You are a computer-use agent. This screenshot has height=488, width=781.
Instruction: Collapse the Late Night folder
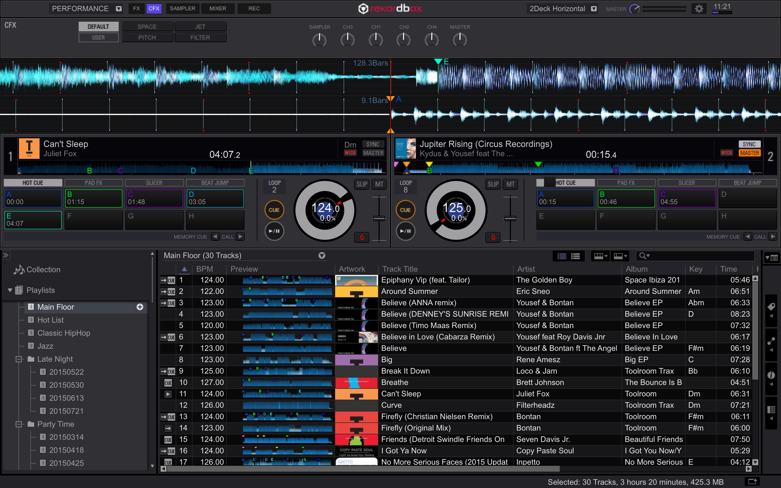pyautogui.click(x=19, y=359)
